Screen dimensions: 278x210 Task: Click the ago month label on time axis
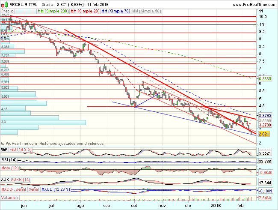pos(80,206)
